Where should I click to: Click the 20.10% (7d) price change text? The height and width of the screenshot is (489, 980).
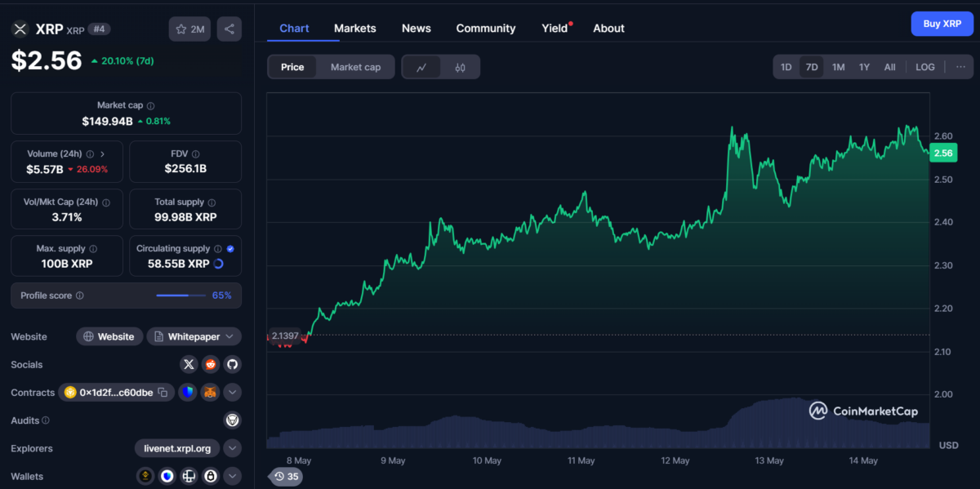coord(127,60)
